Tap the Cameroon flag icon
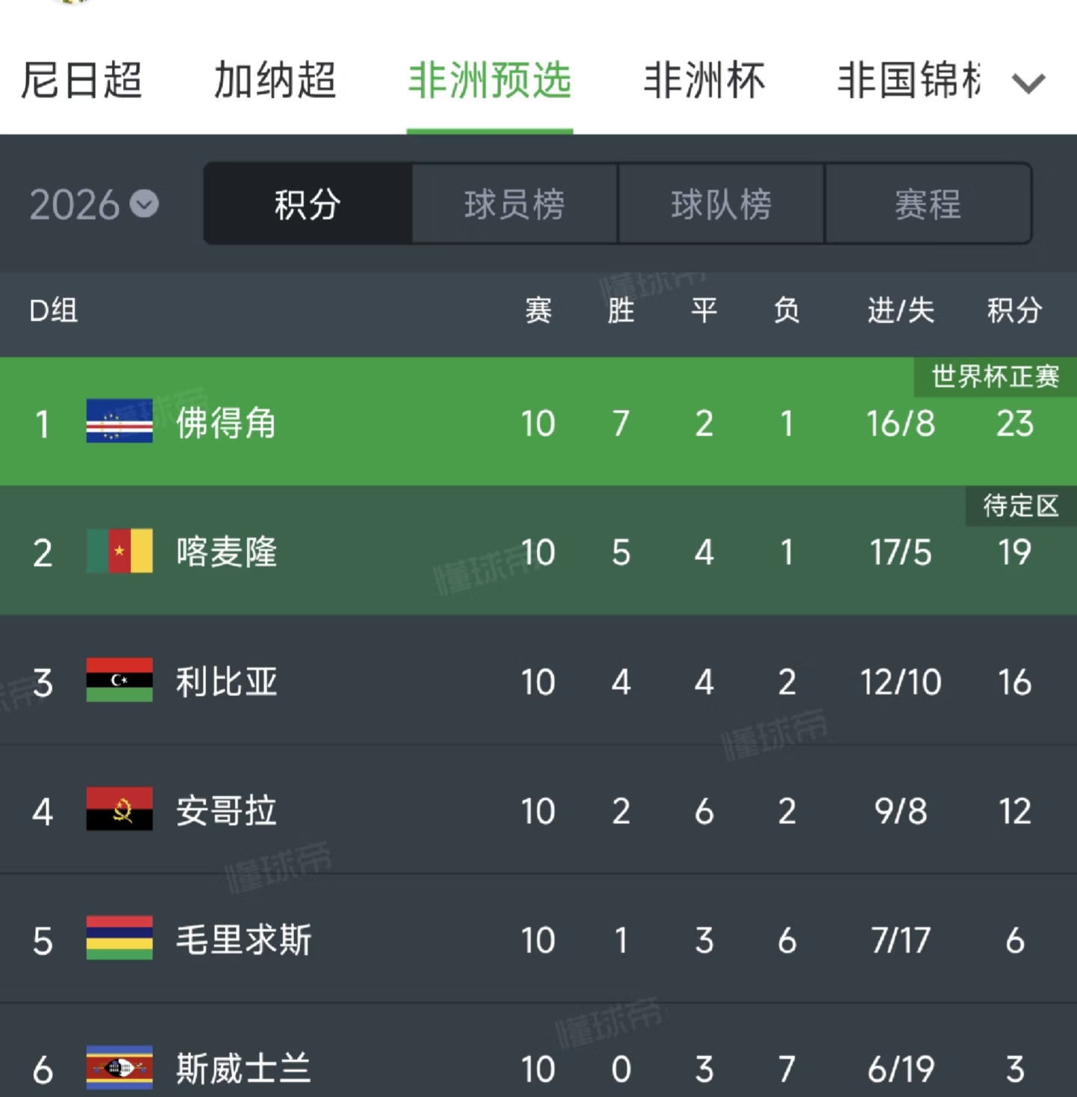Viewport: 1077px width, 1097px height. click(x=120, y=551)
